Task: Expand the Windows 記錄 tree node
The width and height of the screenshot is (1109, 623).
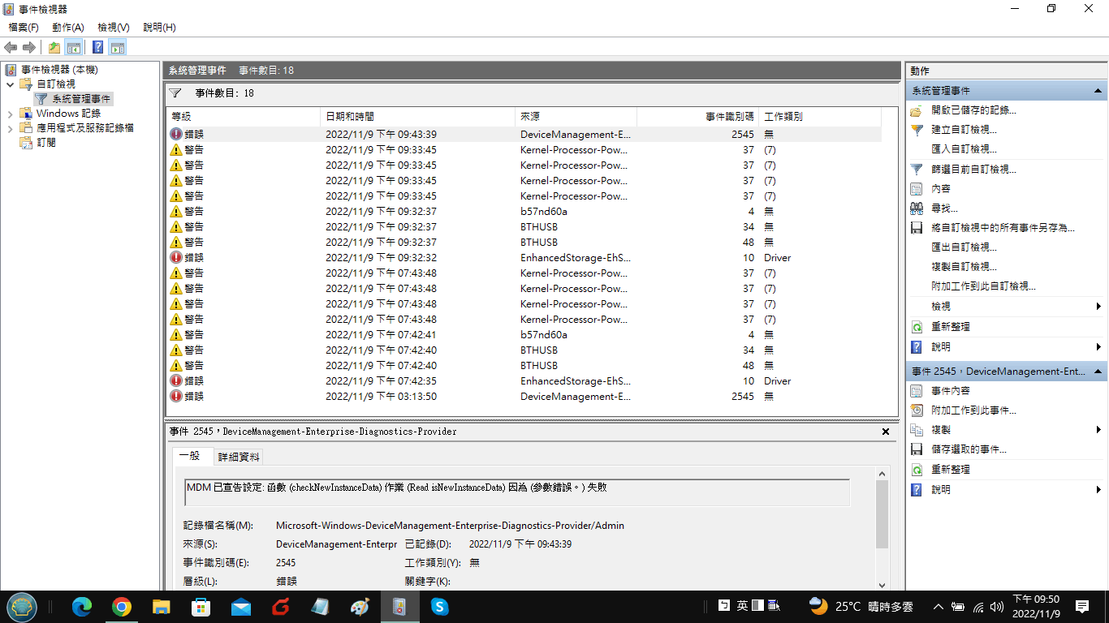Action: [10, 114]
